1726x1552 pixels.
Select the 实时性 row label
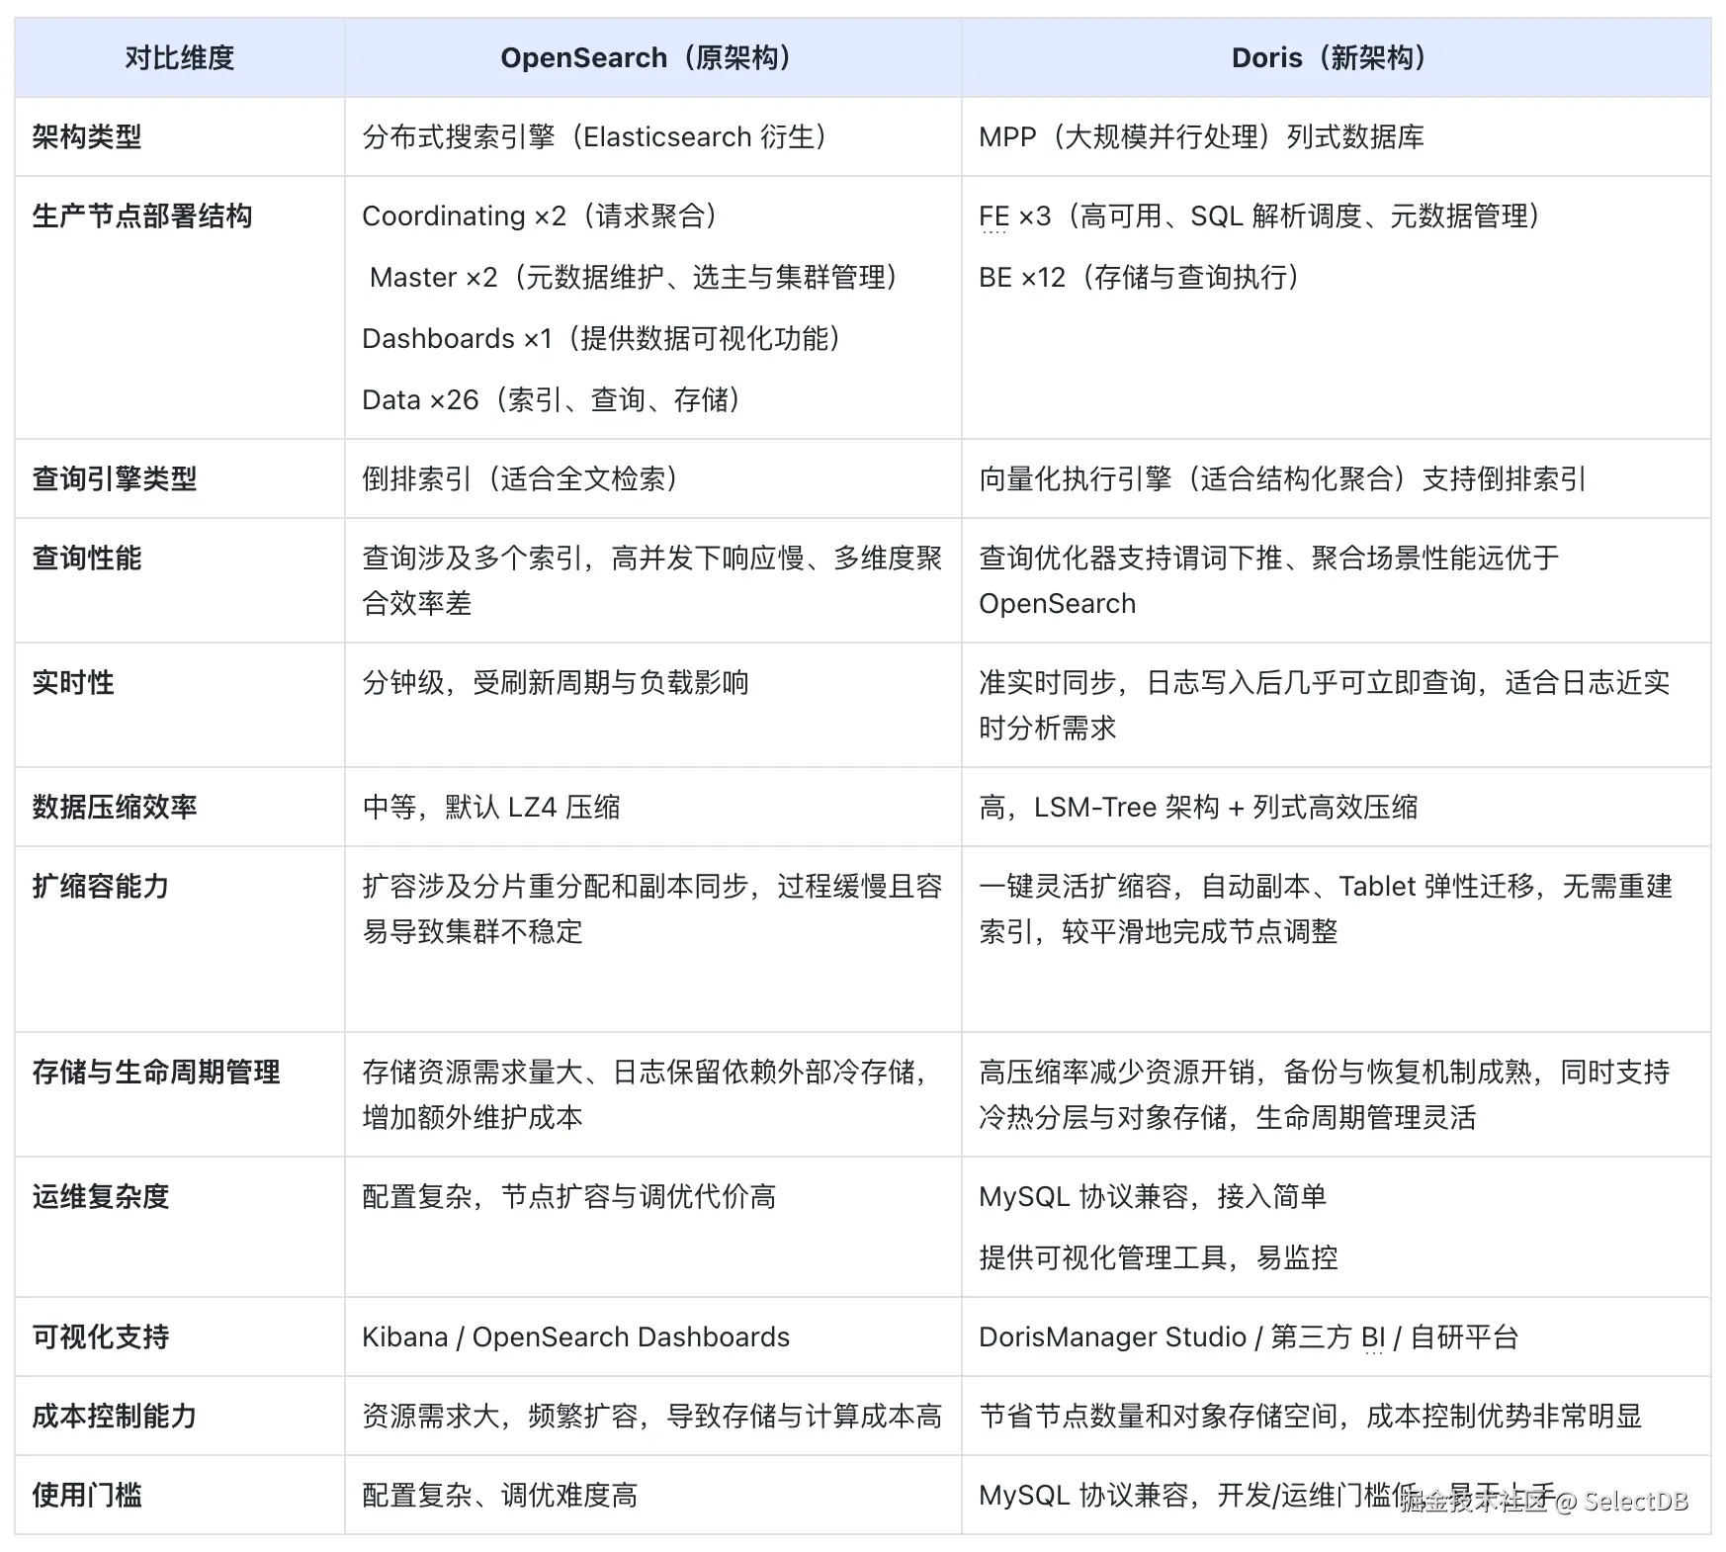tap(72, 681)
